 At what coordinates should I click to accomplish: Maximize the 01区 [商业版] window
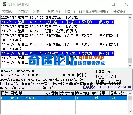tap(113, 4)
